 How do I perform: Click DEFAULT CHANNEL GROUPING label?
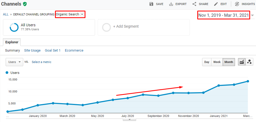pyautogui.click(x=34, y=14)
